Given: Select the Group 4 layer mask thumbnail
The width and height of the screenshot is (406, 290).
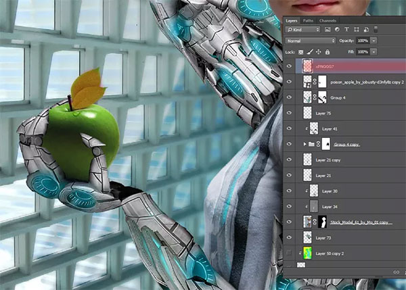Looking at the screenshot, I should tap(322, 97).
